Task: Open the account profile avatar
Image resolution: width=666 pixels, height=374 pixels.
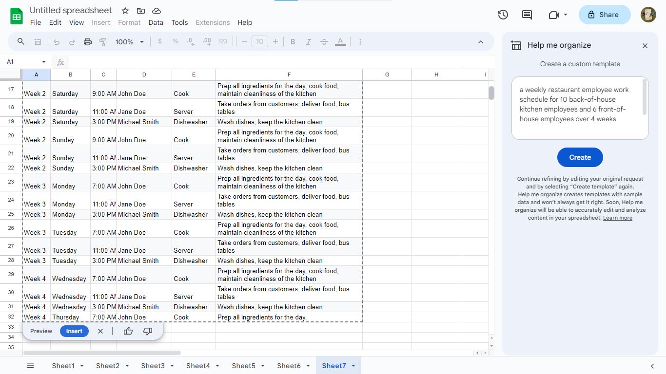Action: [x=648, y=15]
